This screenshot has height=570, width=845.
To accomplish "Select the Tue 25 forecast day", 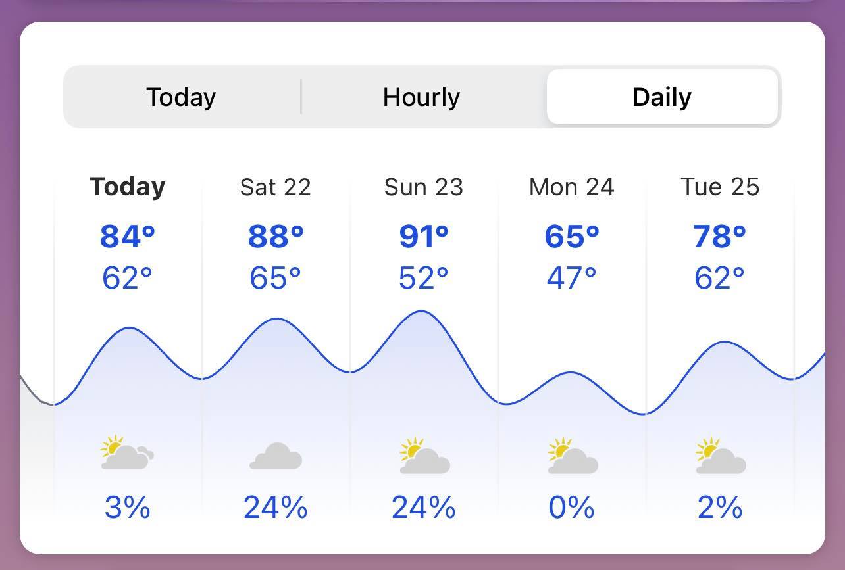I will (x=720, y=187).
